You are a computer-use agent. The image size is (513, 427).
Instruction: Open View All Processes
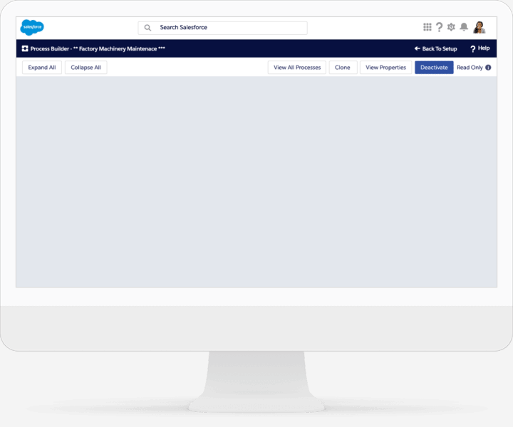(x=297, y=68)
